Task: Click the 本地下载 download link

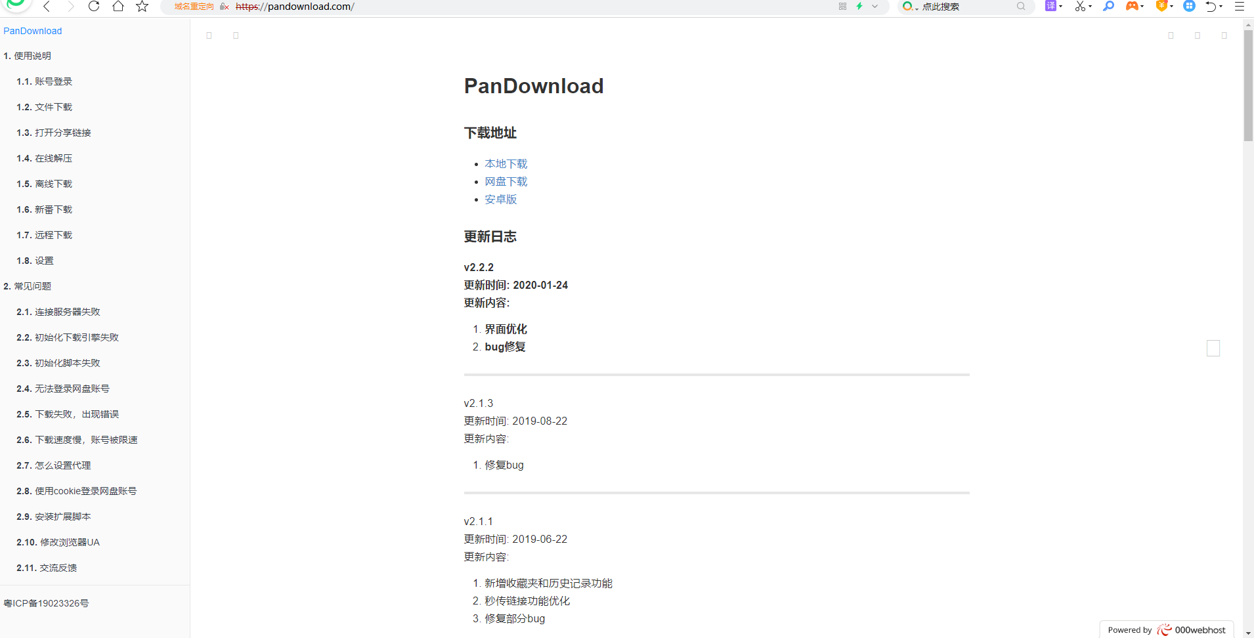Action: tap(506, 164)
